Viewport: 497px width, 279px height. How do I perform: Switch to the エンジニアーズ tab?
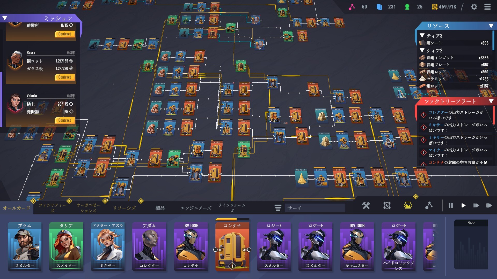click(x=196, y=208)
